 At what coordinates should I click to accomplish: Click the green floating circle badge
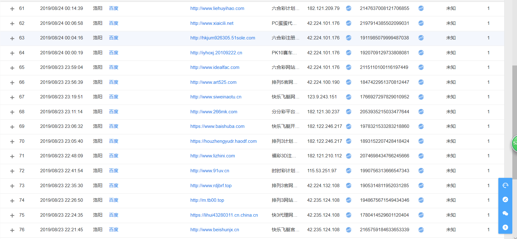[x=514, y=143]
